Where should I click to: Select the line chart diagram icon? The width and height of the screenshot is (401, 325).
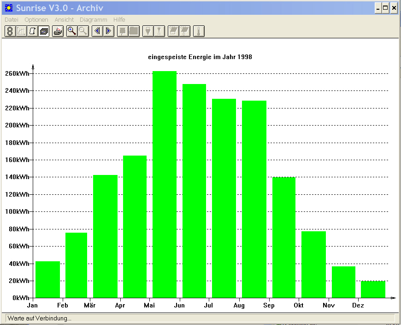tap(22, 31)
